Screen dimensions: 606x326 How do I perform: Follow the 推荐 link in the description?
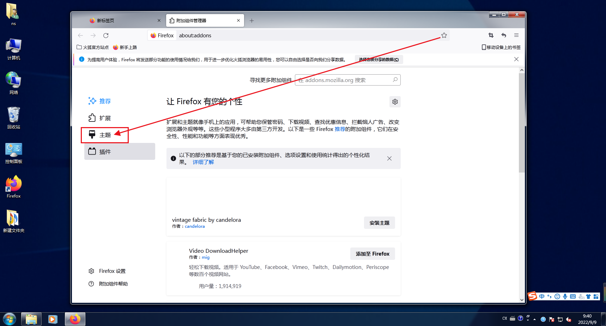[340, 129]
